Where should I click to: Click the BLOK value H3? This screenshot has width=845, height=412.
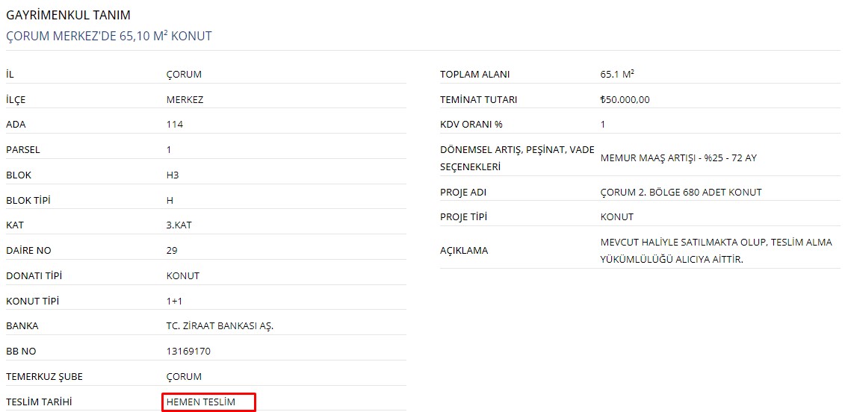point(173,175)
